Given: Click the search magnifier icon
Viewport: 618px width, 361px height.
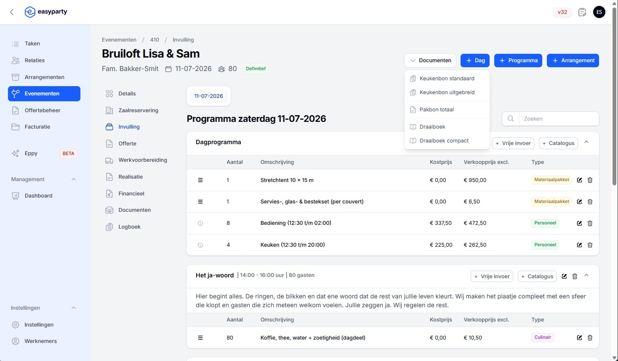Looking at the screenshot, I should click(511, 119).
